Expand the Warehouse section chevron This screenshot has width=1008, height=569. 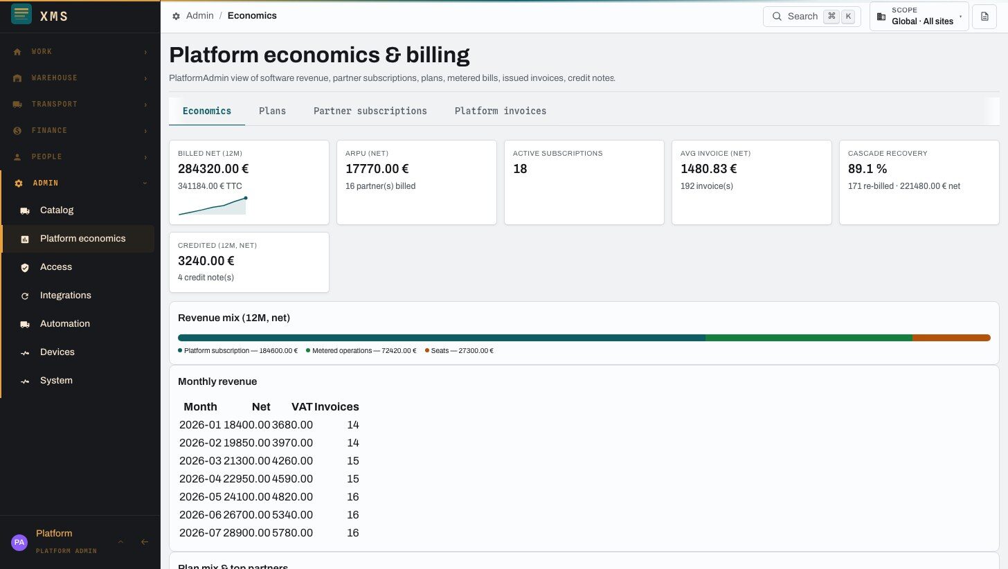tap(145, 78)
